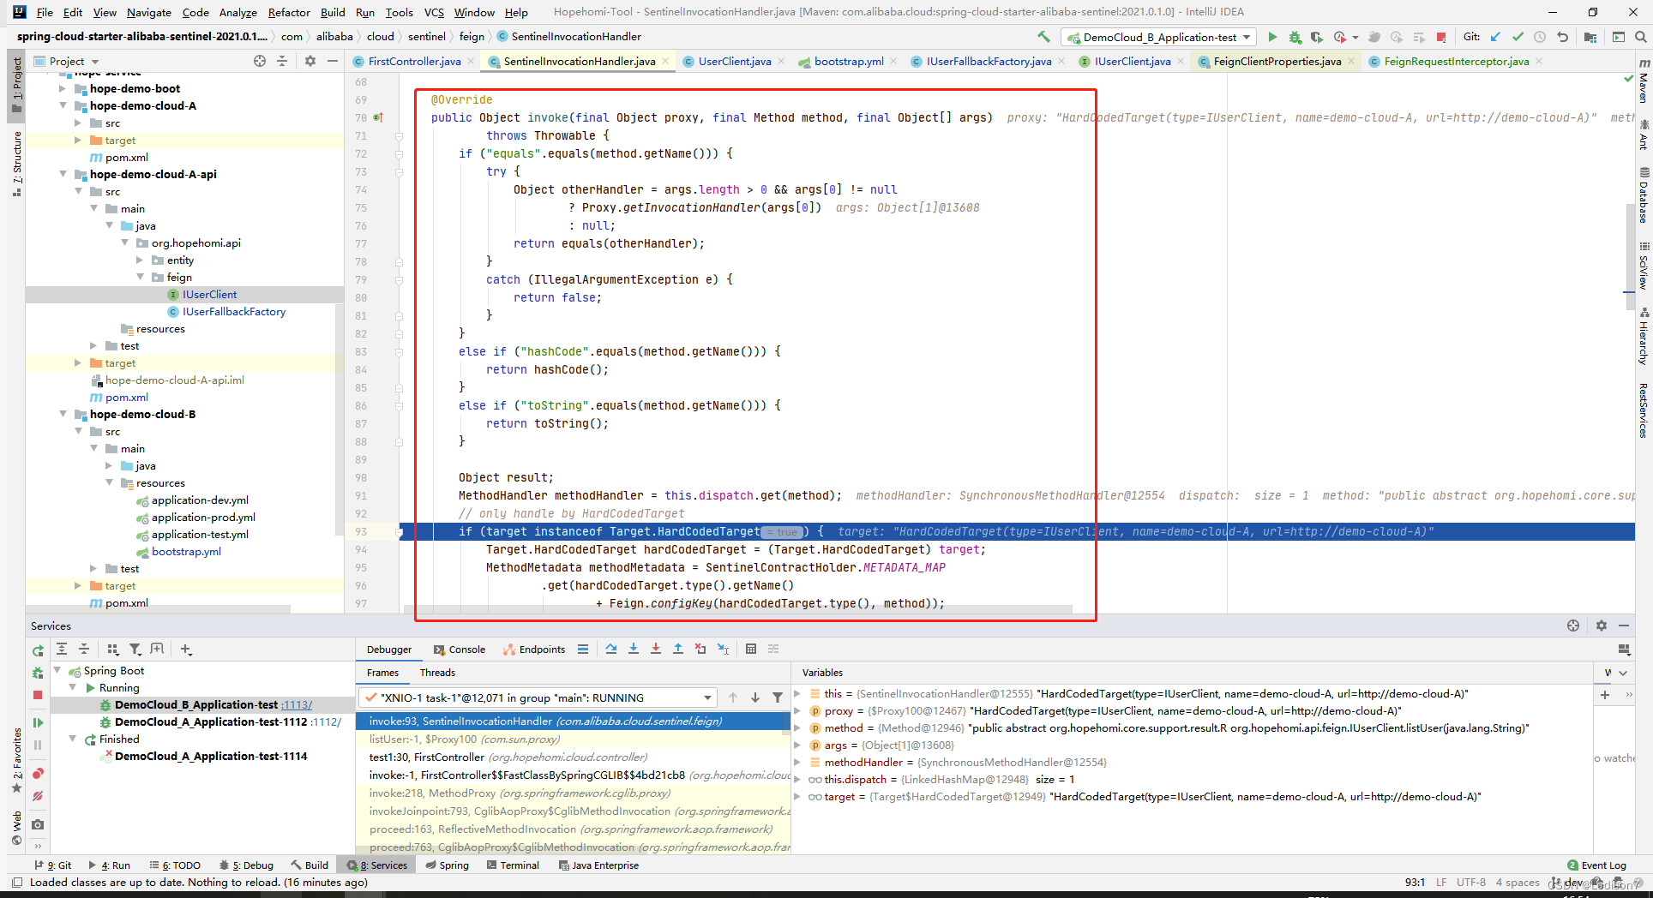
Task: Open Search Everywhere magnifier icon
Action: 1640,37
